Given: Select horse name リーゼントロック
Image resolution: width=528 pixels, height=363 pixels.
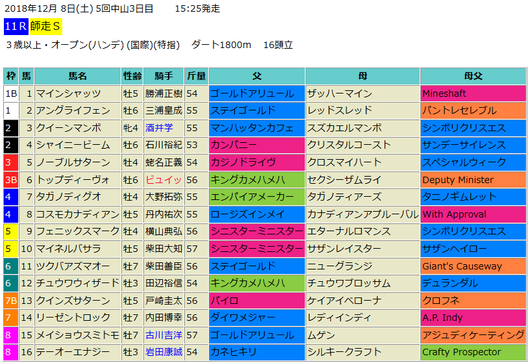Looking at the screenshot, I should (x=73, y=318).
